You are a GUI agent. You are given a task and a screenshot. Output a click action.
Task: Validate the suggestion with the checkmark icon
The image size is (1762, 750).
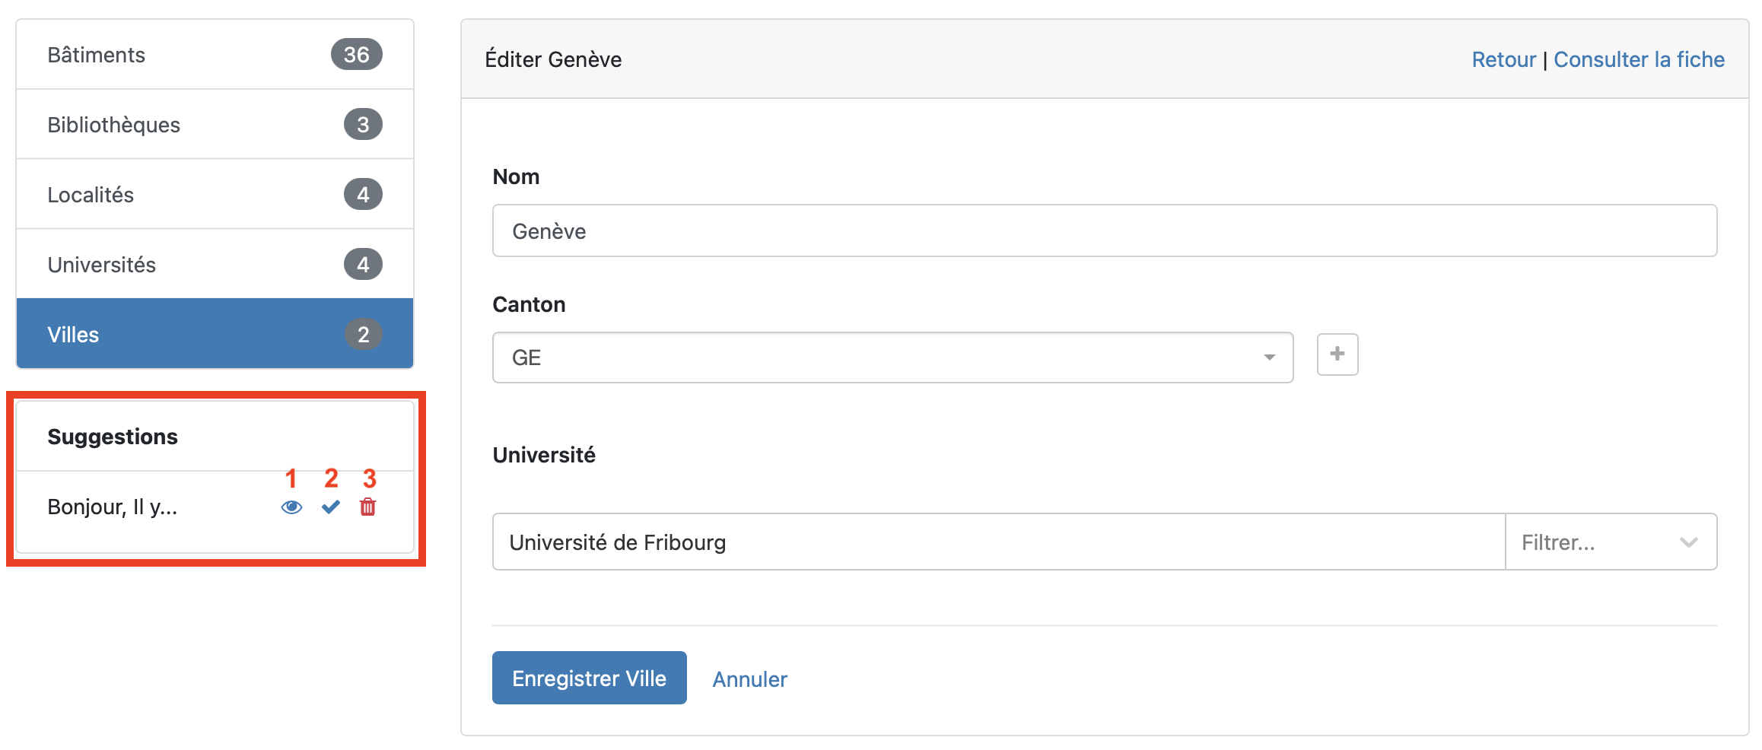[x=331, y=507]
